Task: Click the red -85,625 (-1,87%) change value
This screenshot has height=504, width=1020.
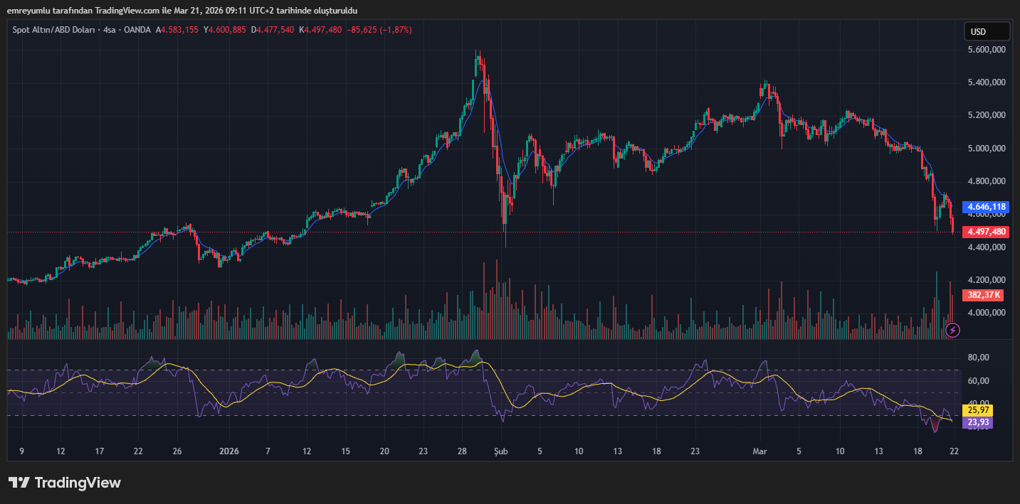Action: pos(379,30)
